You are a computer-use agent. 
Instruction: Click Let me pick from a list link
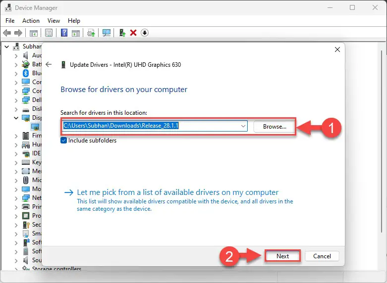tap(178, 192)
